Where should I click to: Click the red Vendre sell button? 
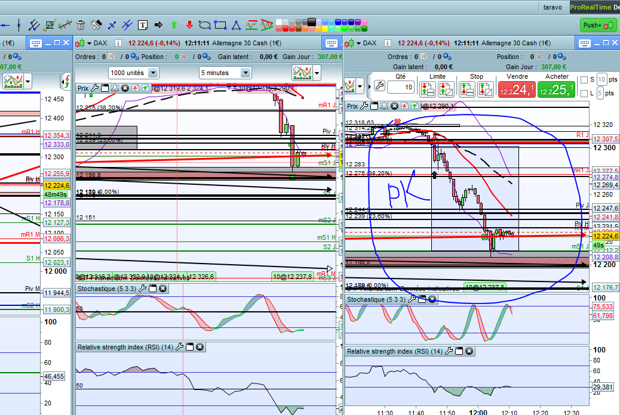pyautogui.click(x=517, y=89)
